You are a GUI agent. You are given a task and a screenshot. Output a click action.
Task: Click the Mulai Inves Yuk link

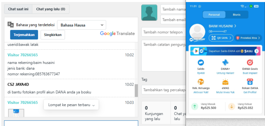[x=225, y=92]
